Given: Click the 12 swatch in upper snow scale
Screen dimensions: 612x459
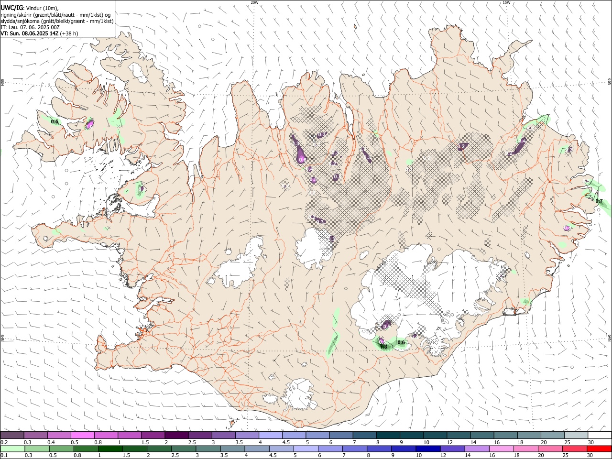Looking at the screenshot, I should [x=459, y=436].
